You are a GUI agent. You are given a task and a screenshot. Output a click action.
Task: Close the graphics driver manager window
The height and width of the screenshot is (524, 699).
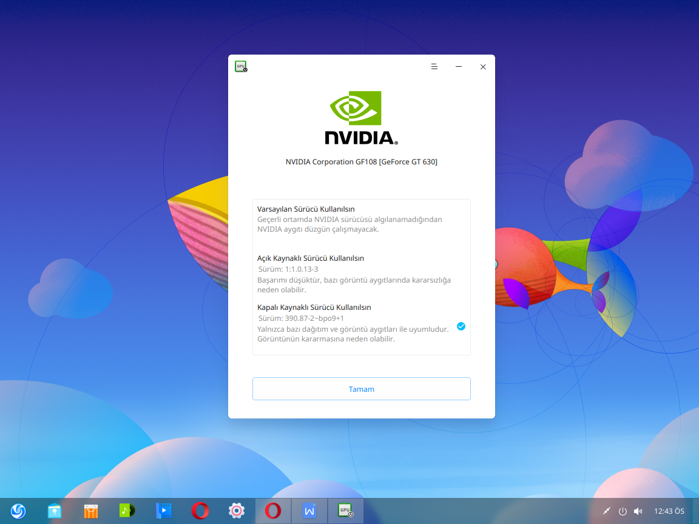coord(483,67)
